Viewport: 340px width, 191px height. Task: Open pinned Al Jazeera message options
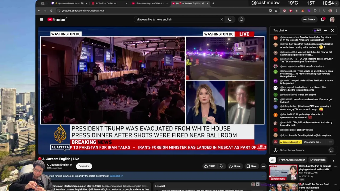tap(330, 142)
